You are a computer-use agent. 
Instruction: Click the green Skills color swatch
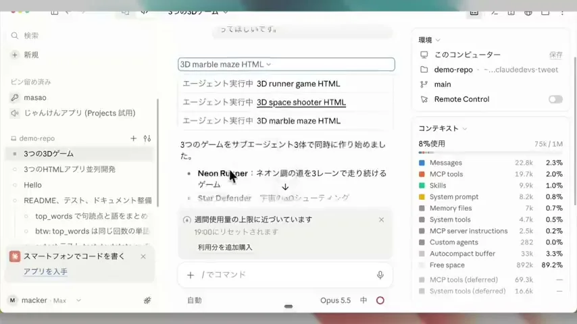click(x=422, y=186)
